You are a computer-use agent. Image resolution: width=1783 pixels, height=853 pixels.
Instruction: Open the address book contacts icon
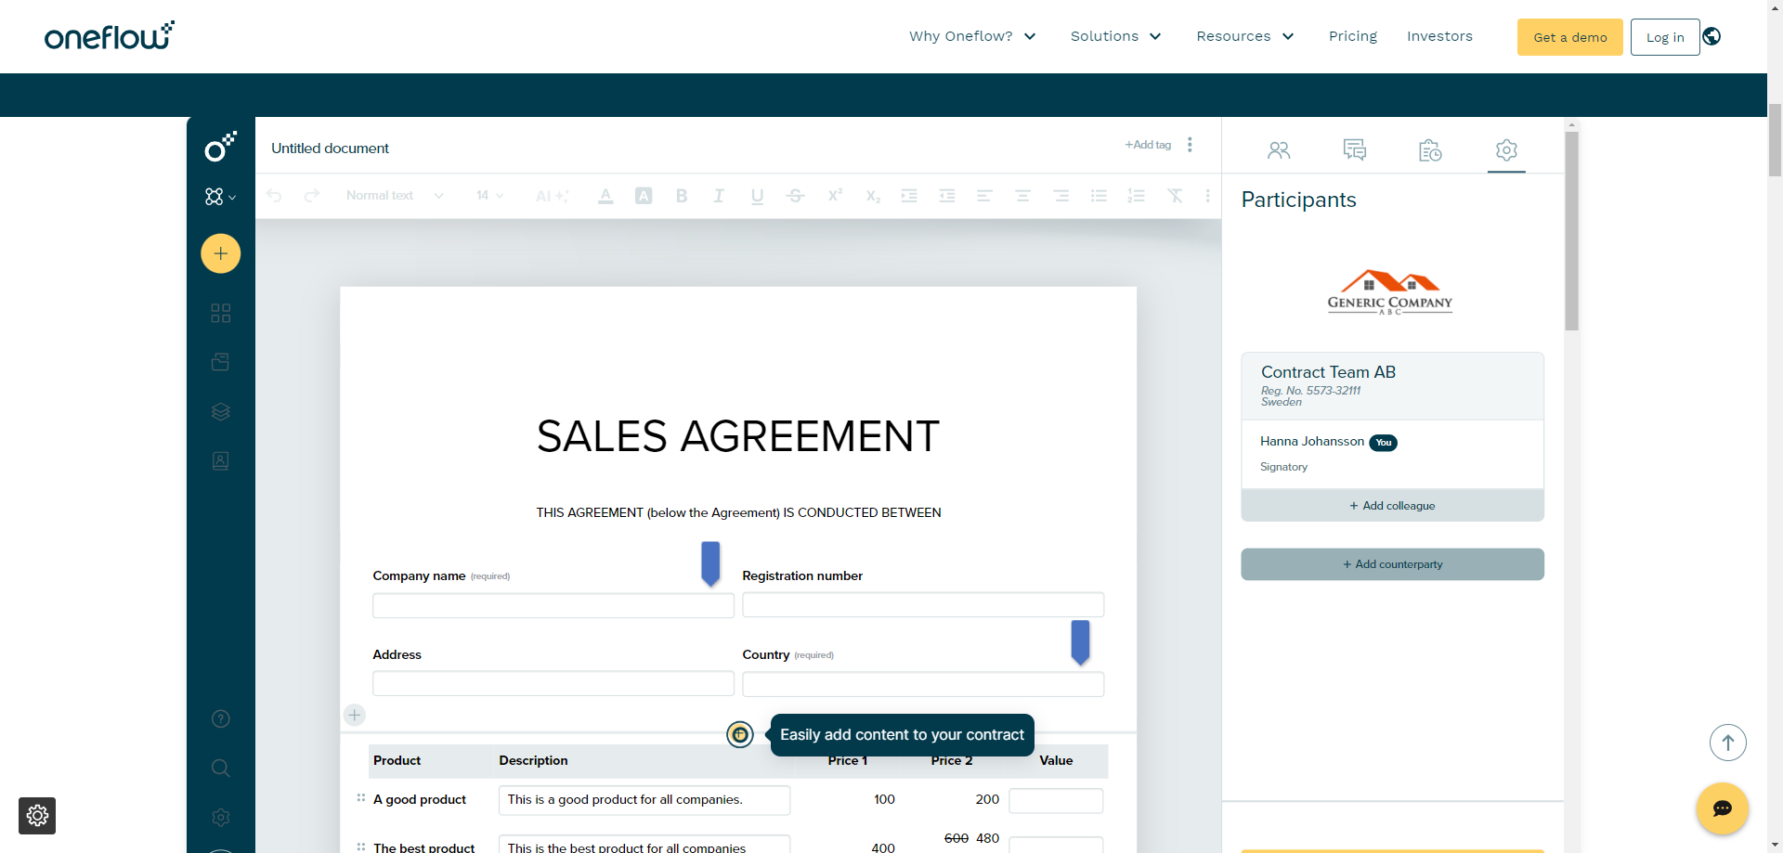220,461
